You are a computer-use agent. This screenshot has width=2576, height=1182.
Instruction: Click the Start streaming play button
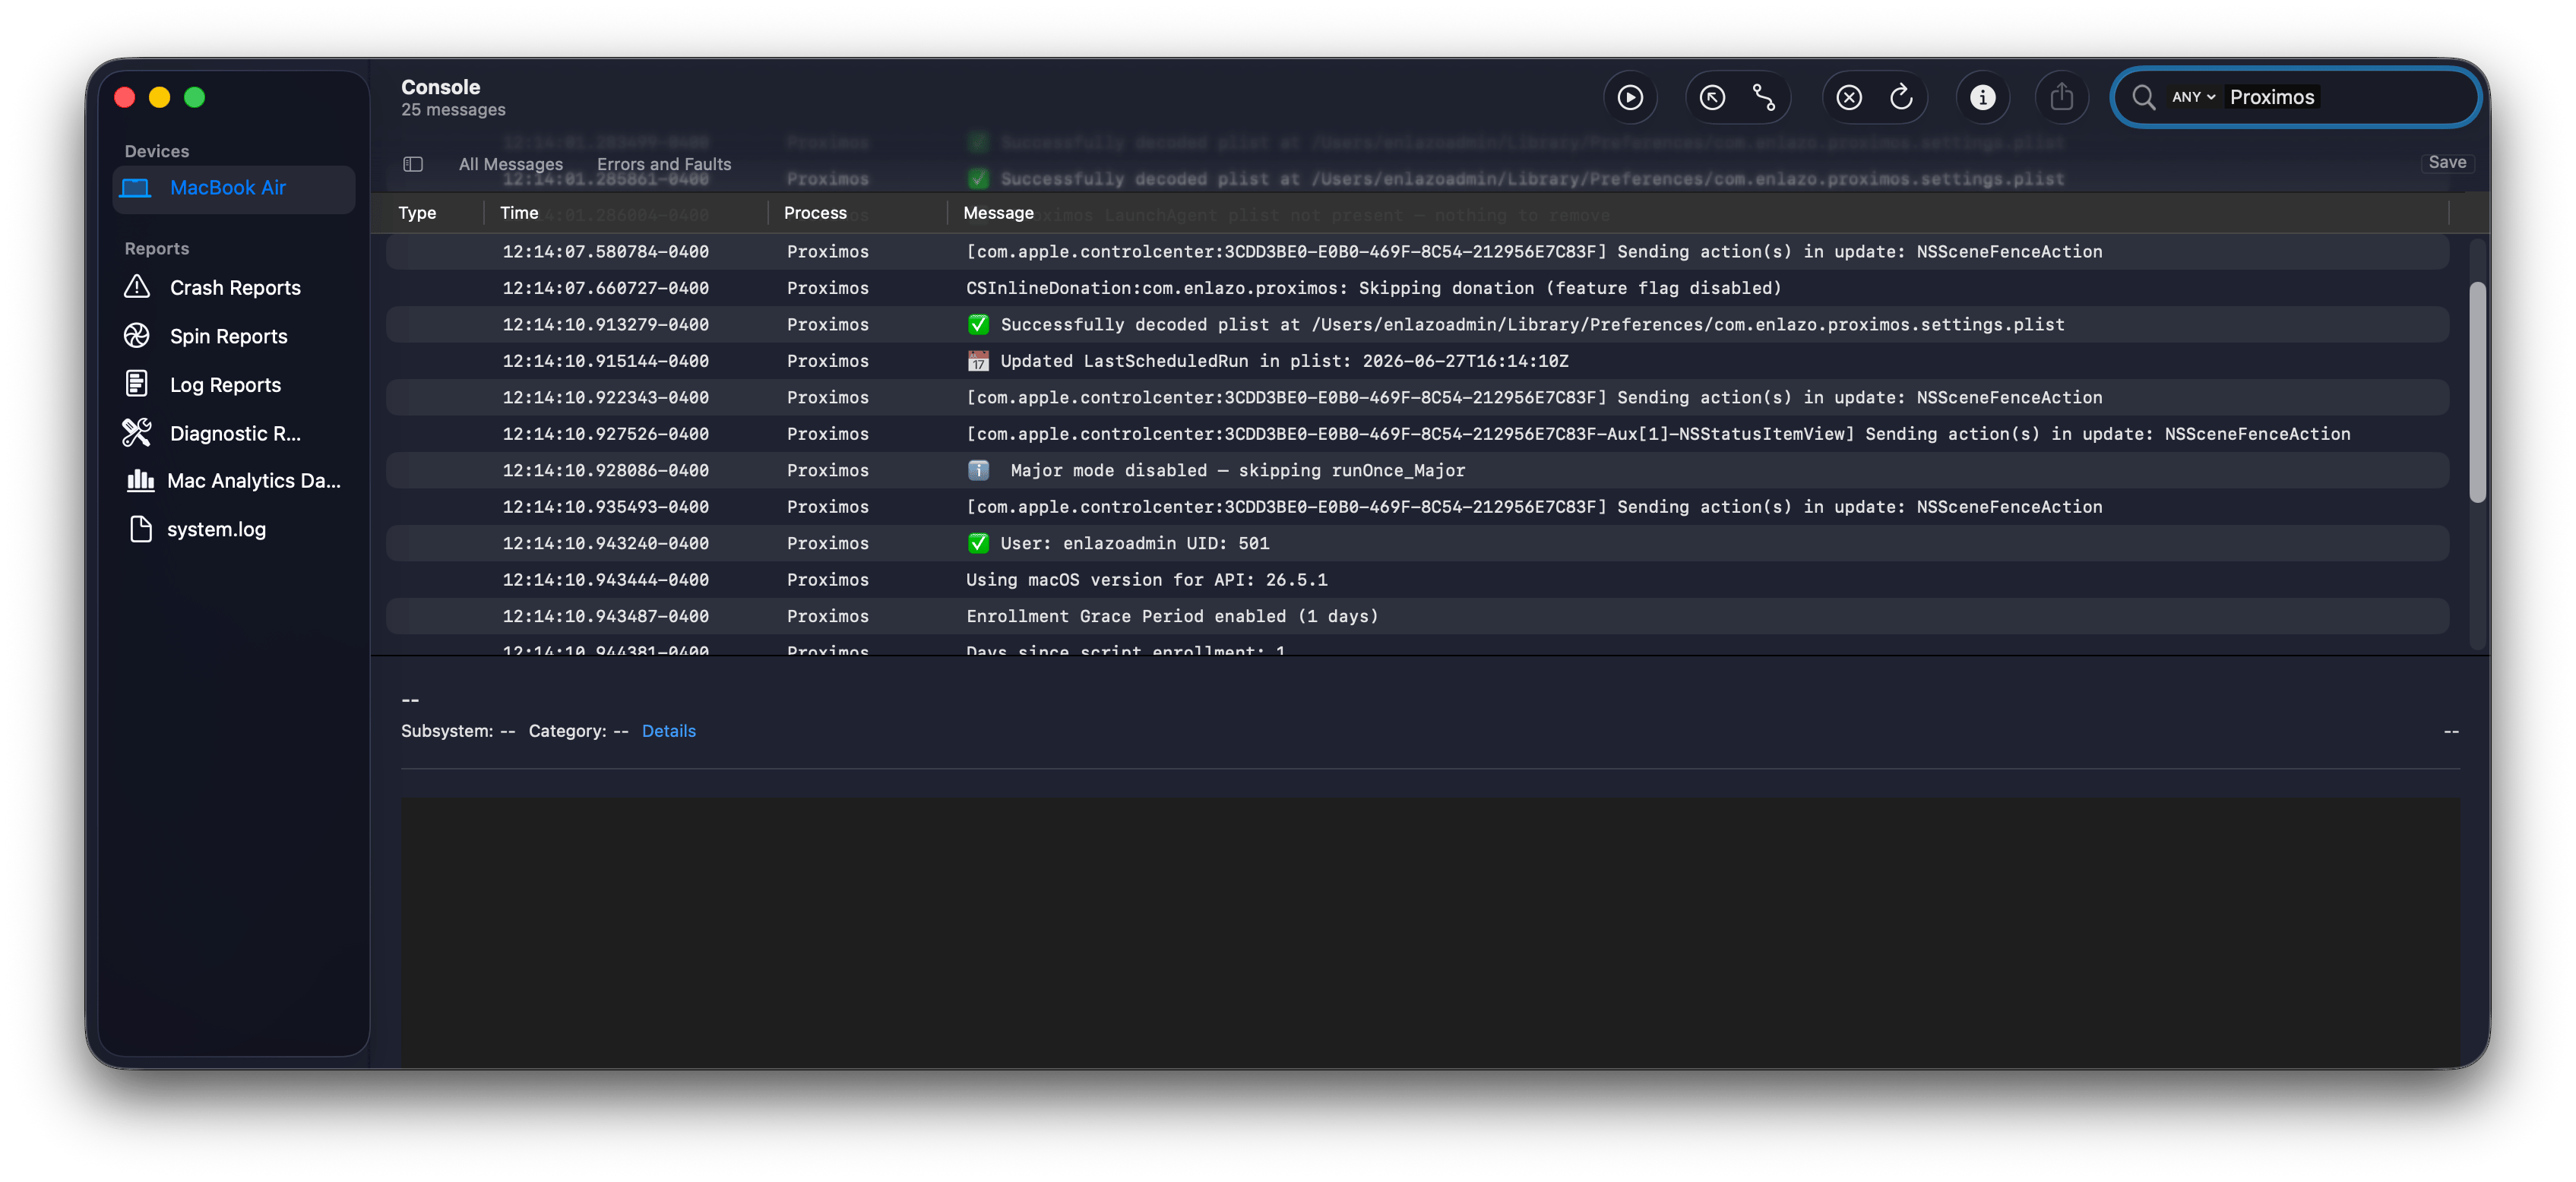tap(1630, 97)
